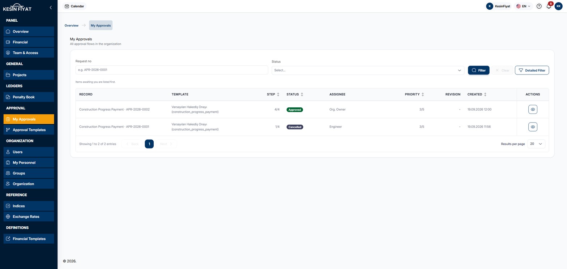Click the 19.09.2026 11:56 created date
This screenshot has width=567, height=269.
479,127
